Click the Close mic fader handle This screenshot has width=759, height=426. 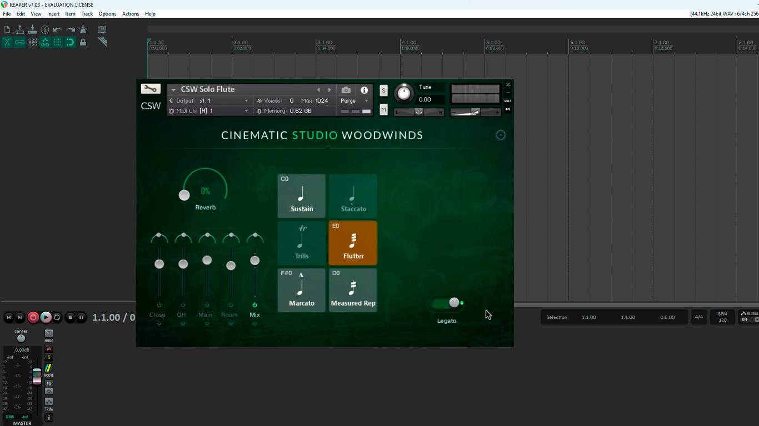[x=159, y=264]
